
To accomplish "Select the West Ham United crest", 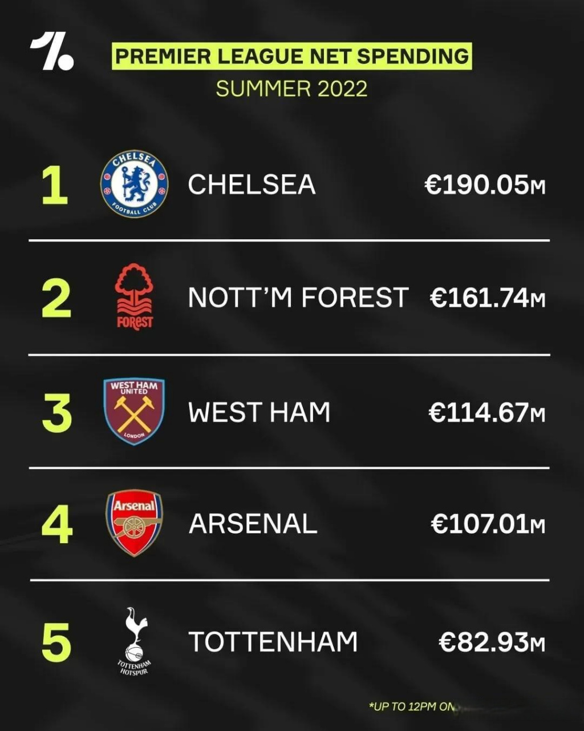I will pos(134,411).
